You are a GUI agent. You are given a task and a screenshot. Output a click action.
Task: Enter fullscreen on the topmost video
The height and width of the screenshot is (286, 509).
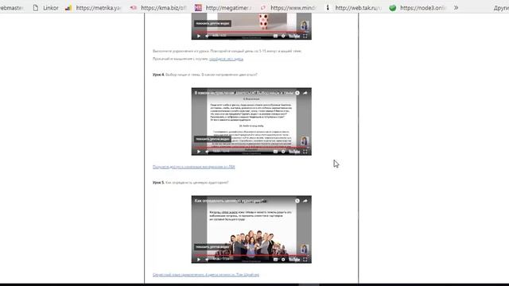tap(305, 36)
